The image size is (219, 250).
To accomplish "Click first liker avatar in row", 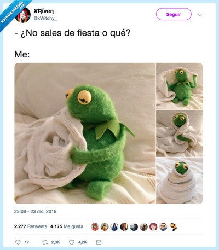I will click(95, 227).
